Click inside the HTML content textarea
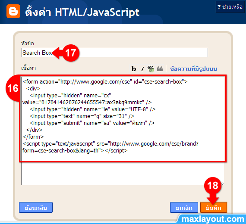 coord(123,131)
